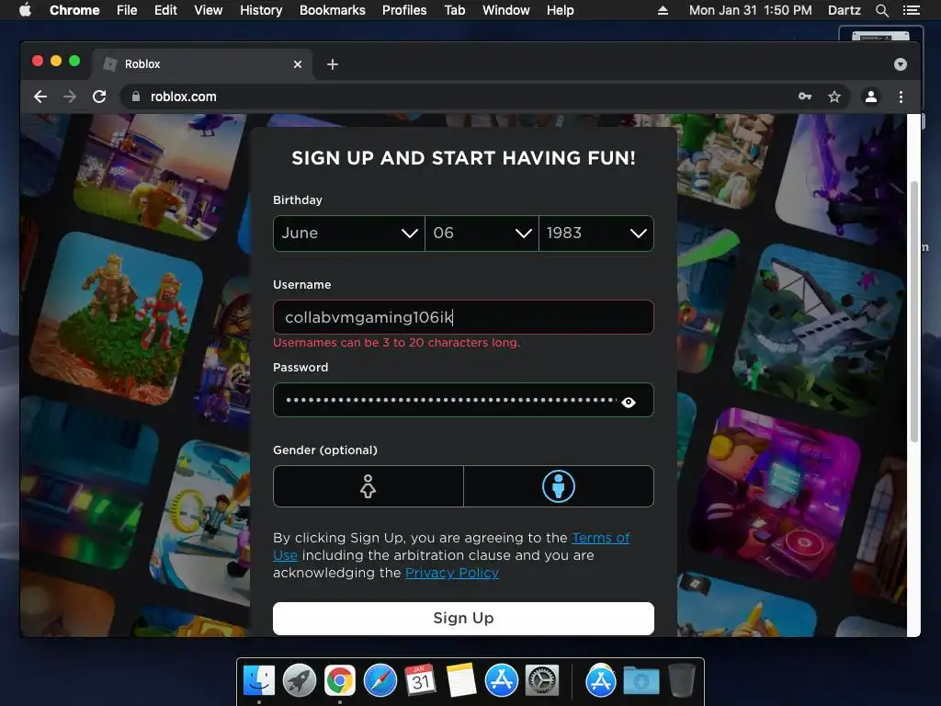Expand the birthday year dropdown 1983
This screenshot has height=706, width=941.
(596, 233)
